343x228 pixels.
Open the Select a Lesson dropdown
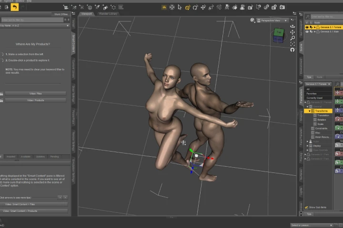tap(312, 225)
